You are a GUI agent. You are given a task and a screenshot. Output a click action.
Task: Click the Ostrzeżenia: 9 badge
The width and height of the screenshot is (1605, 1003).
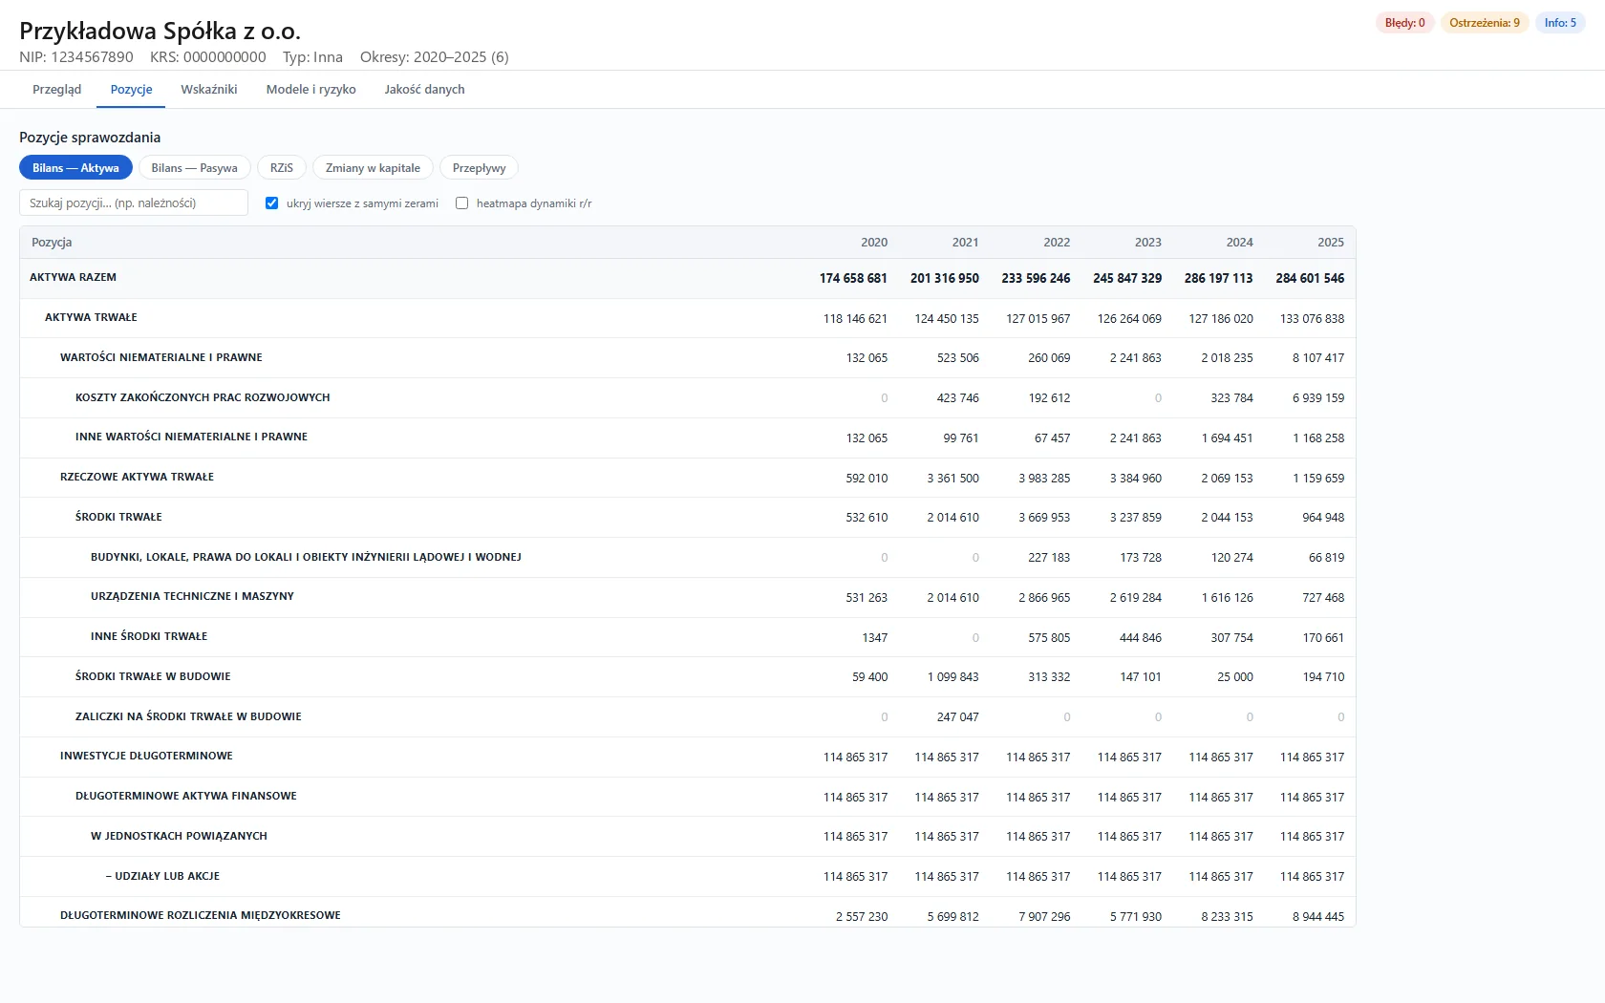pos(1485,23)
